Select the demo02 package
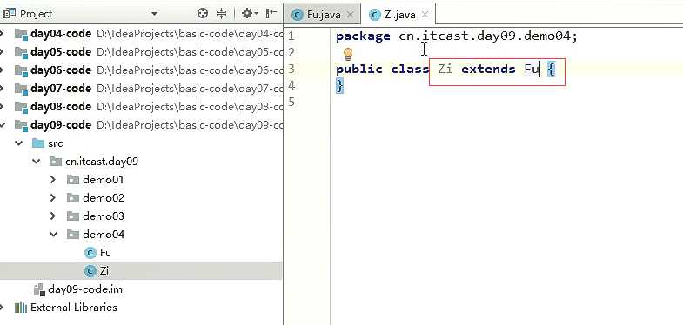Image resolution: width=683 pixels, height=325 pixels. coord(104,198)
